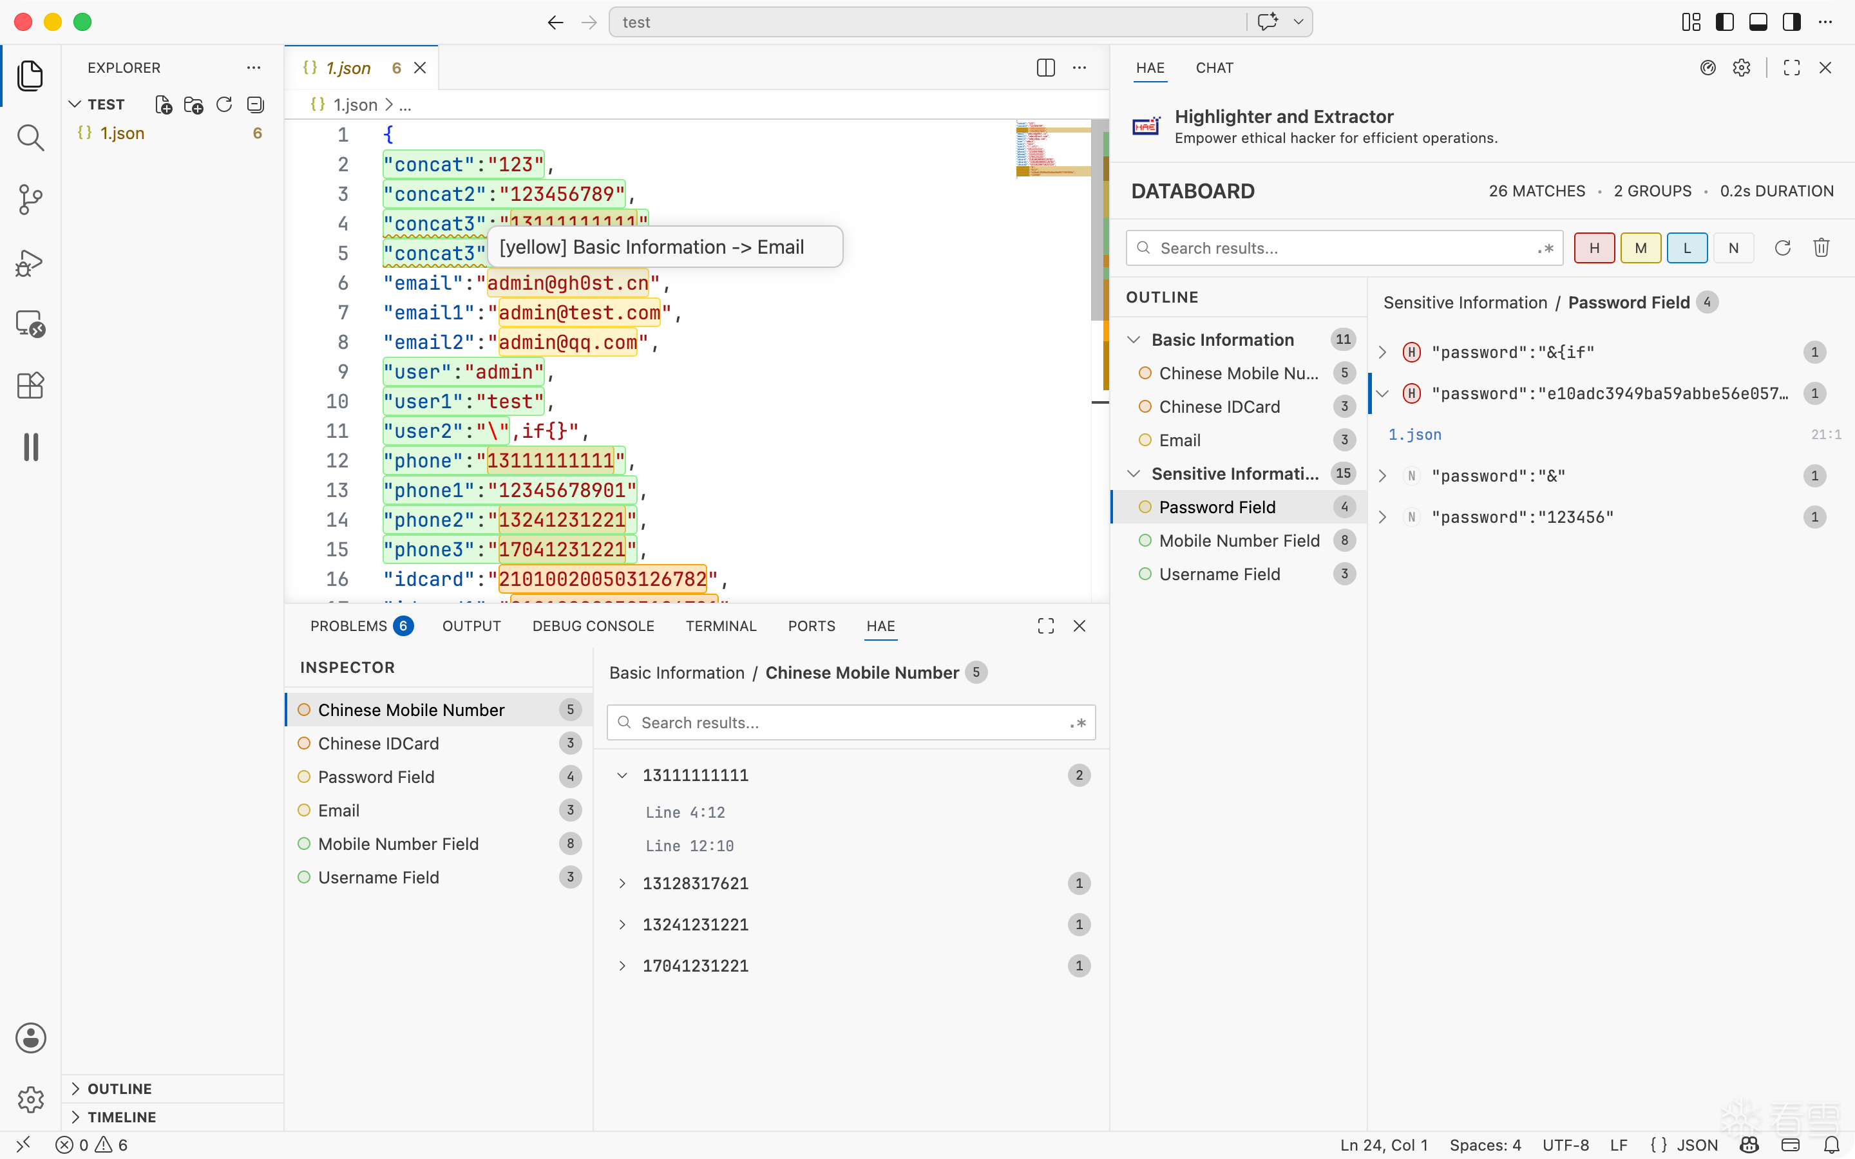Refresh the Databoard results
1855x1159 pixels.
[x=1782, y=248]
